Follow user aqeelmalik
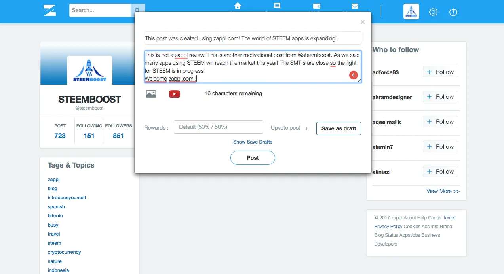The height and width of the screenshot is (274, 504). coord(440,122)
